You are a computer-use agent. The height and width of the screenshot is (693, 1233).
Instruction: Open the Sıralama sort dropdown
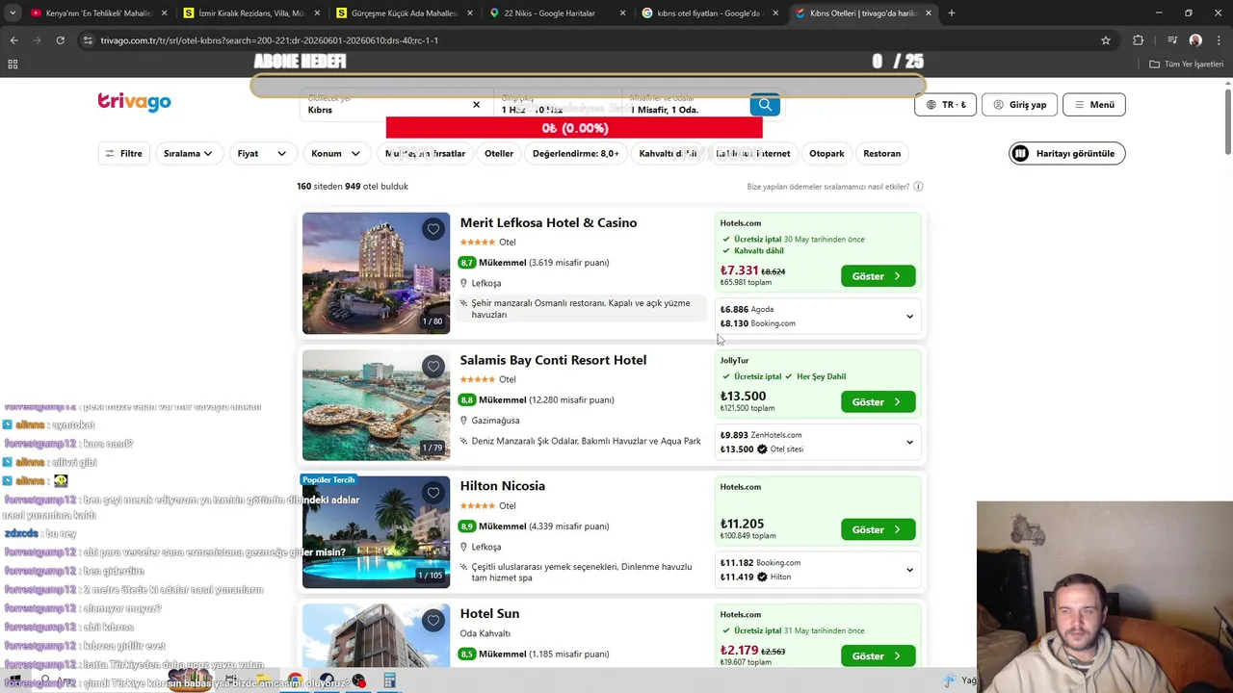[x=188, y=153]
